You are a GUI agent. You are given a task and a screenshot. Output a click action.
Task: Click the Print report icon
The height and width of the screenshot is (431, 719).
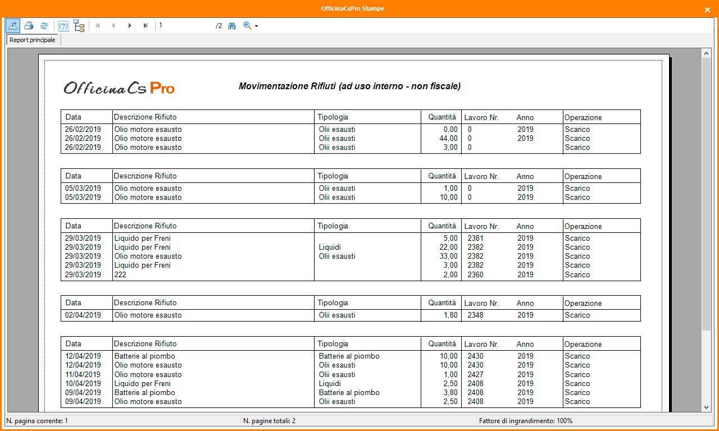pyautogui.click(x=29, y=26)
